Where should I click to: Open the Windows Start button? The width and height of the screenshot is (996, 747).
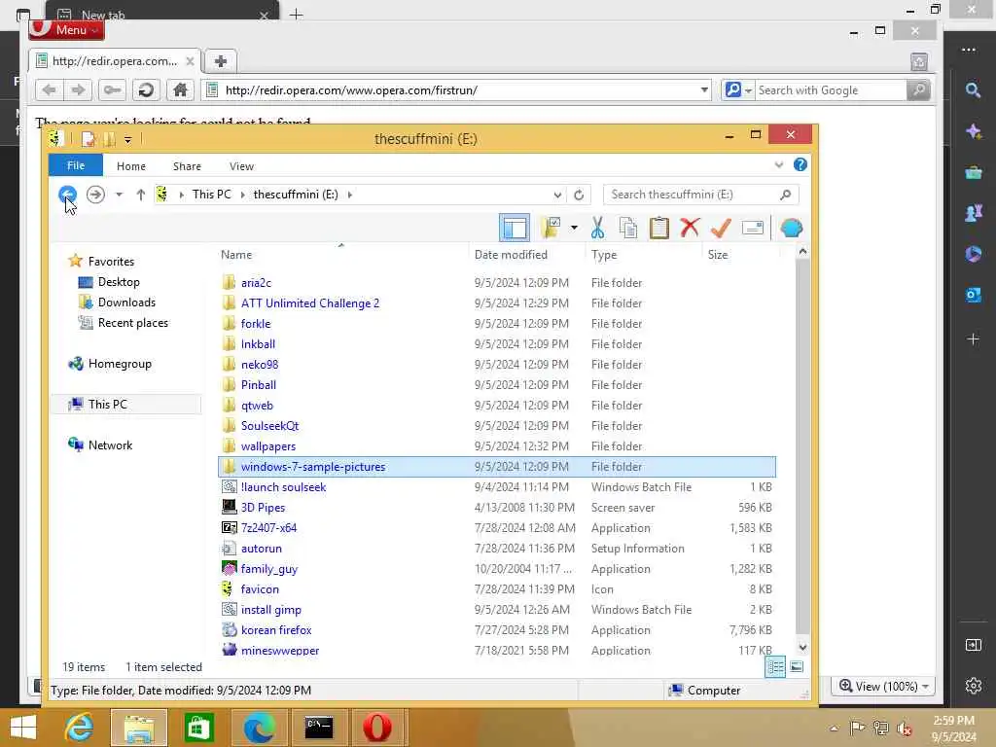[x=23, y=728]
